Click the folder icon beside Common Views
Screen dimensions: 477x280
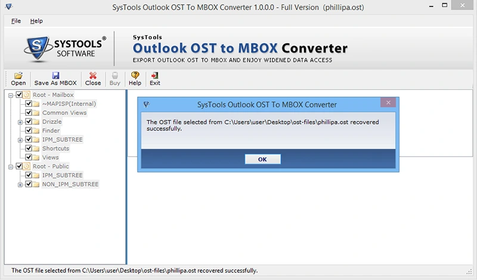[x=36, y=113]
